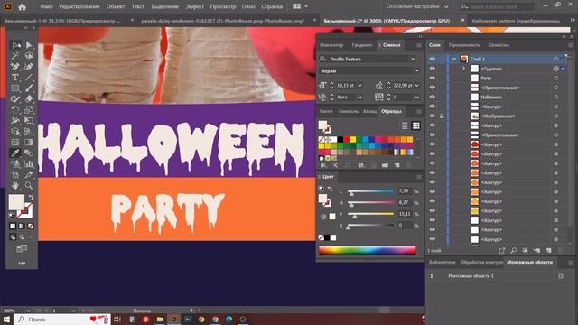The image size is (578, 325).
Task: Open font size 19,15 pt dropdown
Action: coord(359,86)
